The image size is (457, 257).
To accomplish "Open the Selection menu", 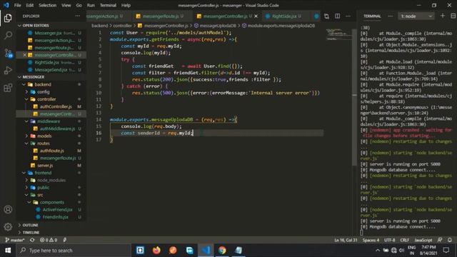I will [x=48, y=5].
